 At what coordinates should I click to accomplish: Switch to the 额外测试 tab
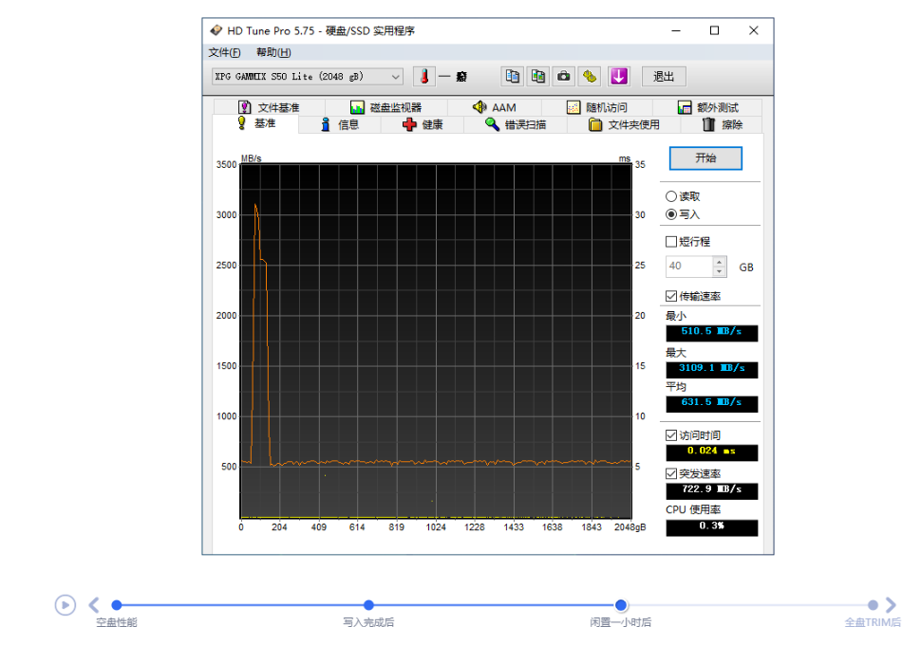[x=707, y=107]
